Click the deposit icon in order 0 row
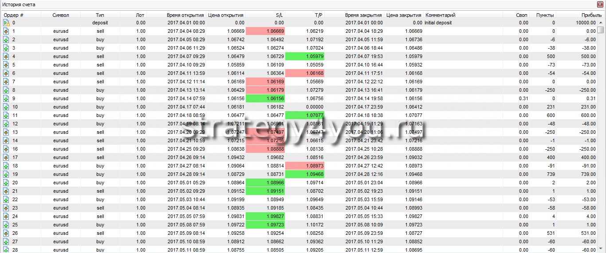 pyautogui.click(x=6, y=23)
